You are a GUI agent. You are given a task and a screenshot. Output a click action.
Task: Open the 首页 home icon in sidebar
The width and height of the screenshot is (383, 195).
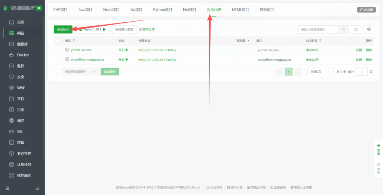tap(12, 22)
